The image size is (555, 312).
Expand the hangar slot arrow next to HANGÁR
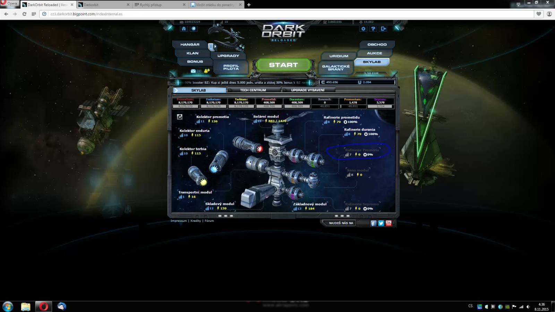pos(215,46)
